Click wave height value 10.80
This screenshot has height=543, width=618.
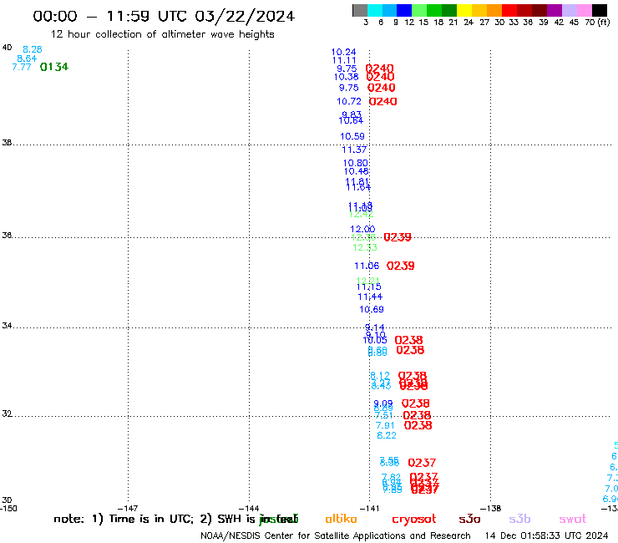[356, 163]
